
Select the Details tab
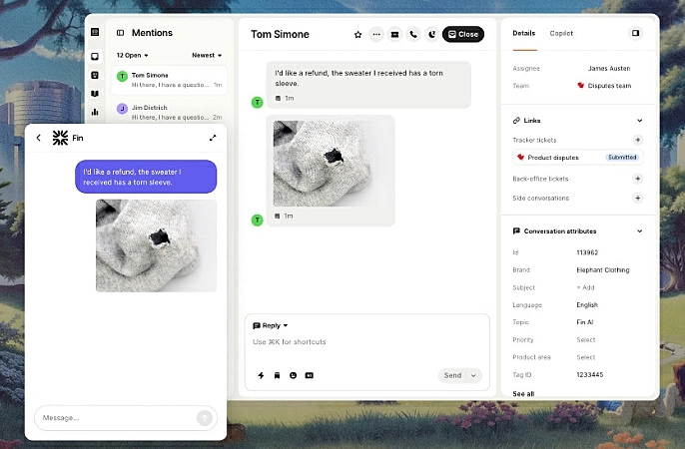pyautogui.click(x=523, y=33)
